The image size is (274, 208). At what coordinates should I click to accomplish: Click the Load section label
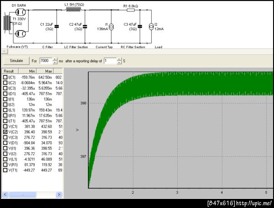point(158,47)
